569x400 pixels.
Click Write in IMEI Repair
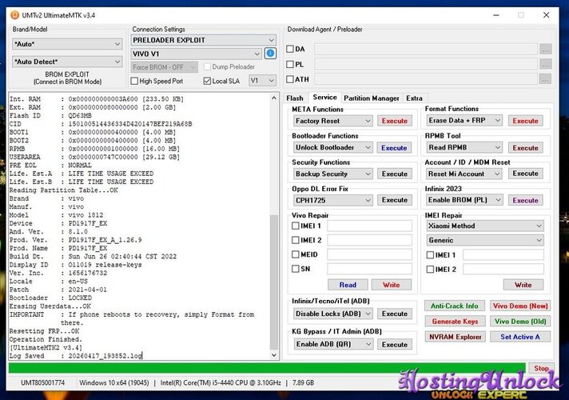pos(523,285)
